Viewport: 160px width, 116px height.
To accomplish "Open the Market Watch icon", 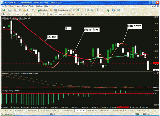I will [16, 10].
